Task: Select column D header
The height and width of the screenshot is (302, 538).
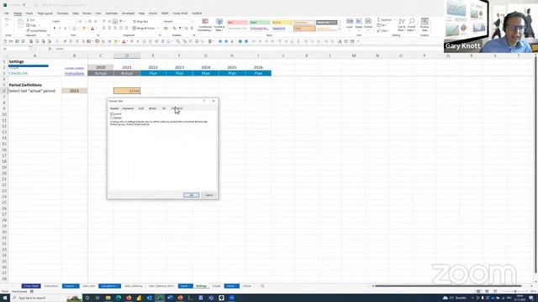Action: pos(127,55)
